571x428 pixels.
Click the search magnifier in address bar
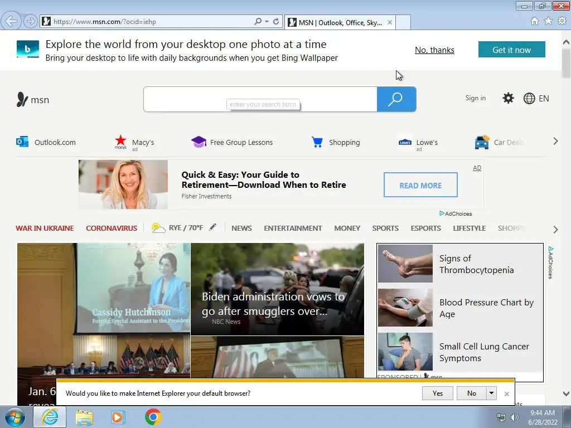click(x=258, y=22)
